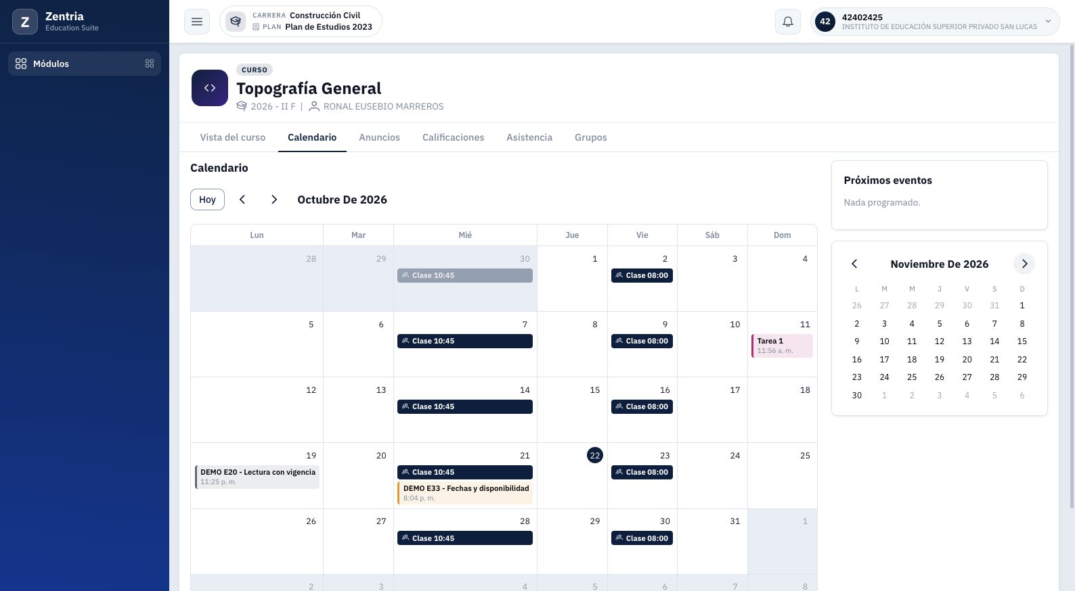Click the Hoy button
The height and width of the screenshot is (591, 1075).
pyautogui.click(x=207, y=199)
